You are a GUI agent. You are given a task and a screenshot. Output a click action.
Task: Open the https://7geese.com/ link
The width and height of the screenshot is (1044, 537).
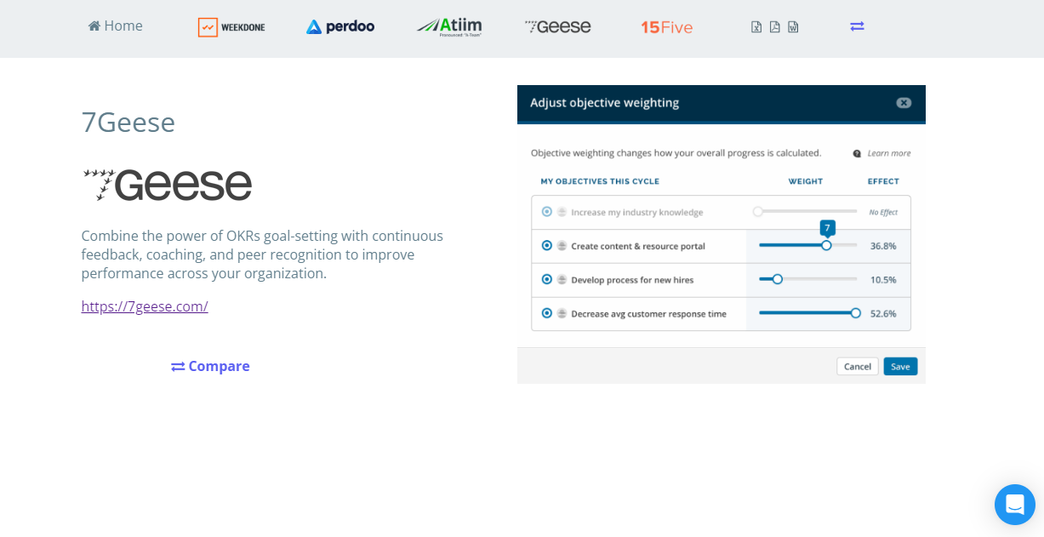[x=145, y=306]
